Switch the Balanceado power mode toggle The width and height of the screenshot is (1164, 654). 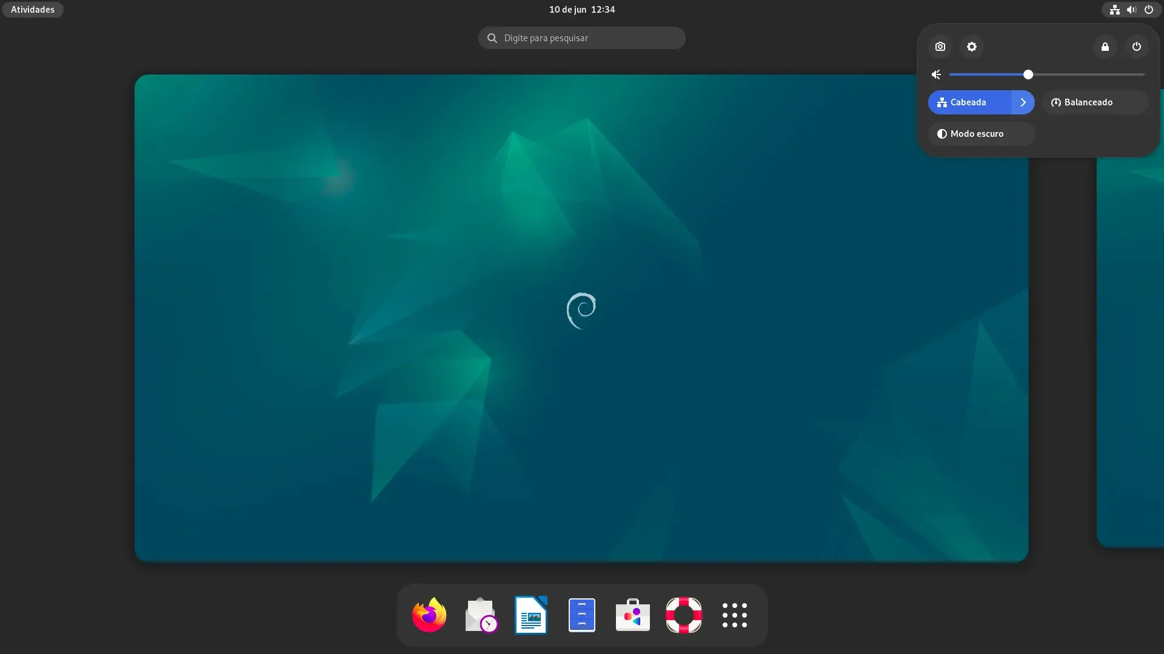pyautogui.click(x=1095, y=102)
